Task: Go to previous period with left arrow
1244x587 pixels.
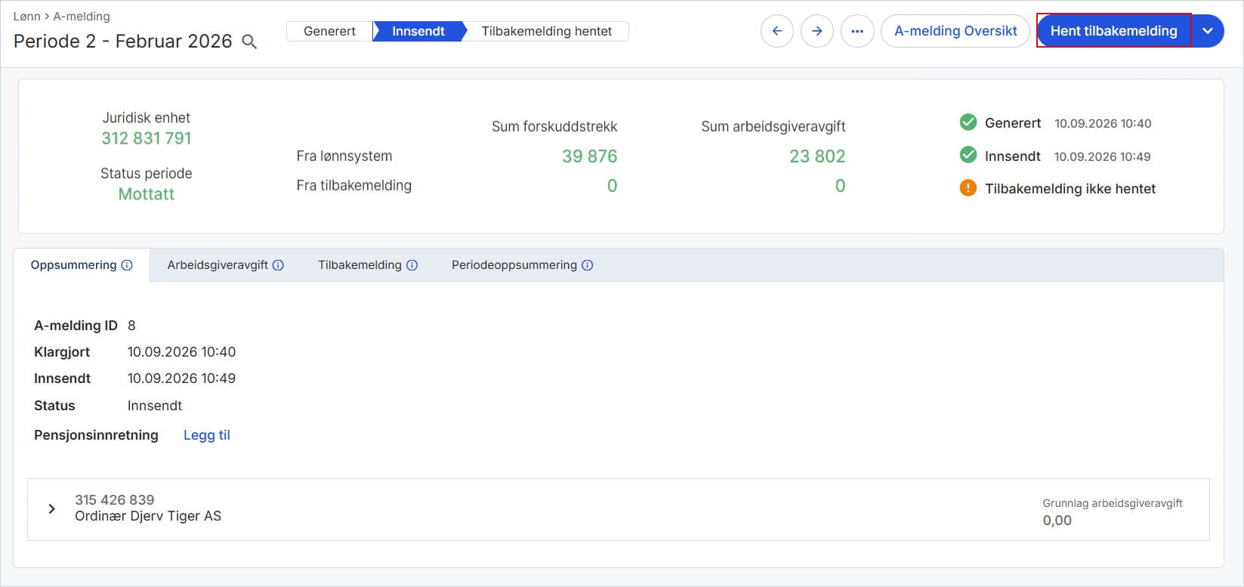Action: tap(777, 31)
